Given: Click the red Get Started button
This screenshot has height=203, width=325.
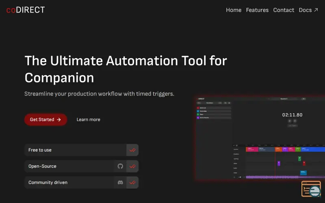Looking at the screenshot, I should (x=45, y=119).
